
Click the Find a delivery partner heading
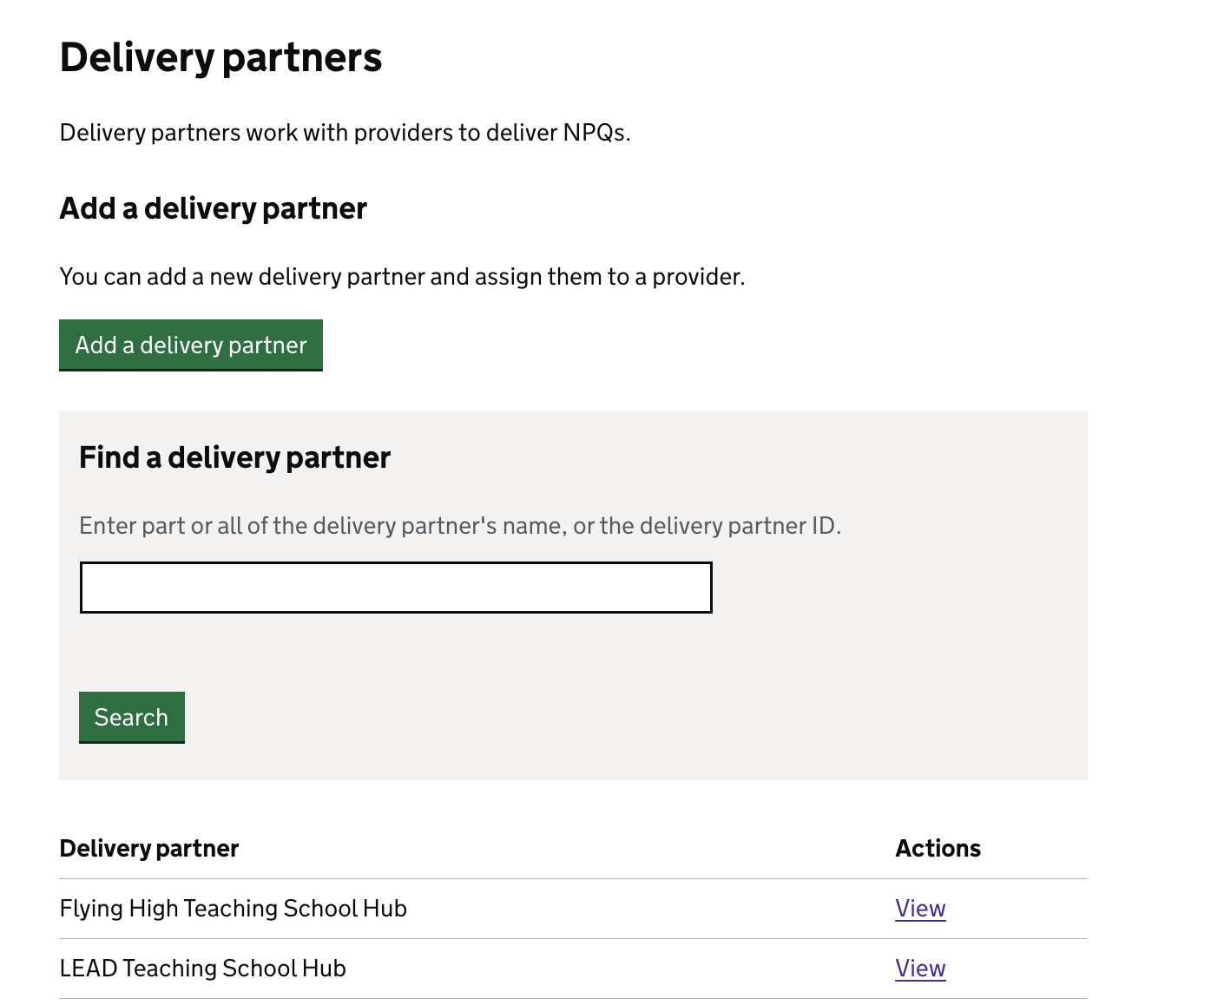pos(234,457)
